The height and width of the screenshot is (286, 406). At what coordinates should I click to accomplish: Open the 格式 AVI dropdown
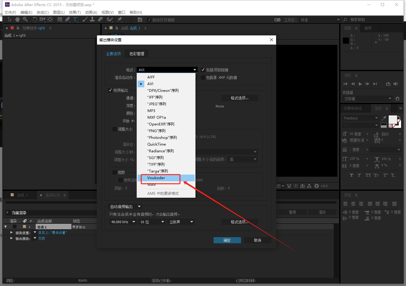click(x=167, y=70)
